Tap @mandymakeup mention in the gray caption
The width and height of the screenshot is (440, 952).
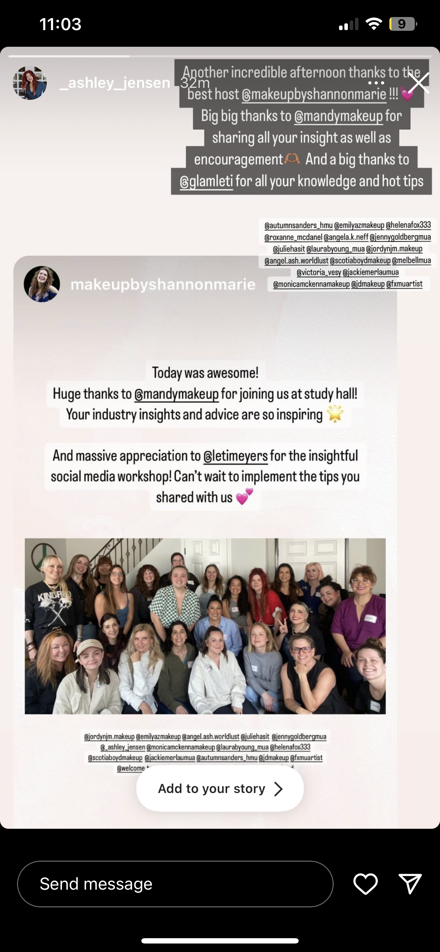click(x=338, y=116)
